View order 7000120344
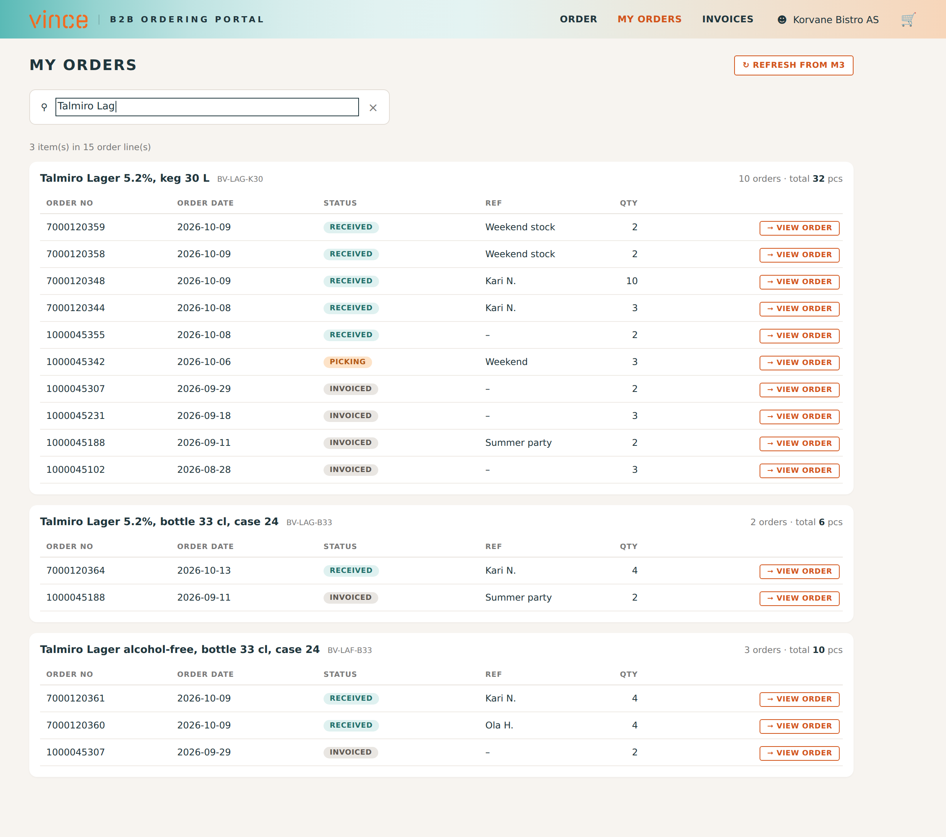946x837 pixels. pos(799,309)
